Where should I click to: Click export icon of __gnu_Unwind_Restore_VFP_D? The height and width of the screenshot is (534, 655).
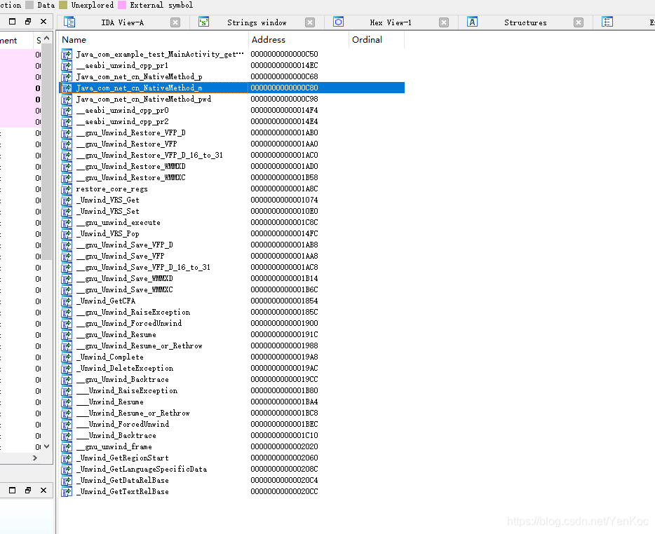67,132
